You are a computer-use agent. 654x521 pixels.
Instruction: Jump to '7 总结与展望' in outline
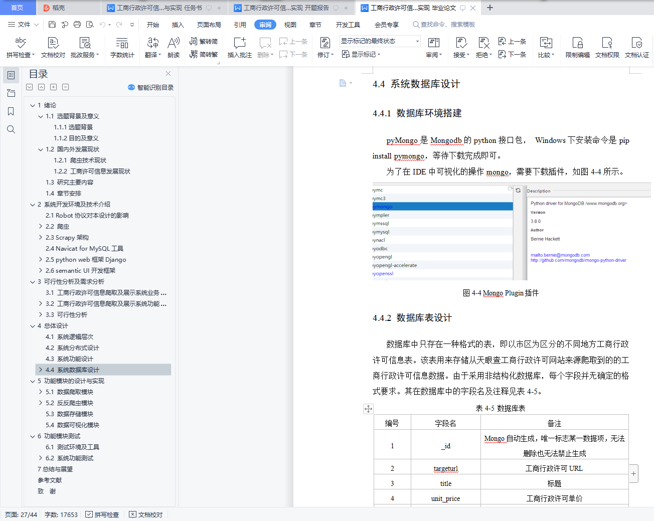coord(55,469)
